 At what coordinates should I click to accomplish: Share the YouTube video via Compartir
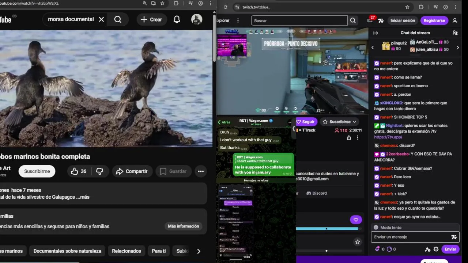coord(132,171)
